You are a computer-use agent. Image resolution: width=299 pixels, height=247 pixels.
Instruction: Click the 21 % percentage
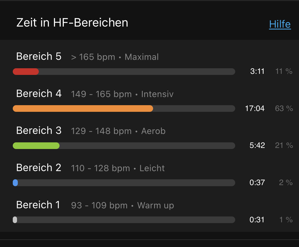click(284, 145)
